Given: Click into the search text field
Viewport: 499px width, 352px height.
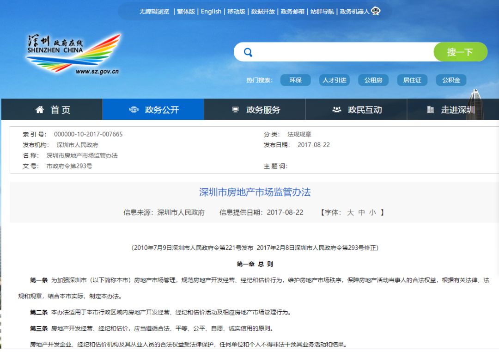Looking at the screenshot, I should pos(342,52).
